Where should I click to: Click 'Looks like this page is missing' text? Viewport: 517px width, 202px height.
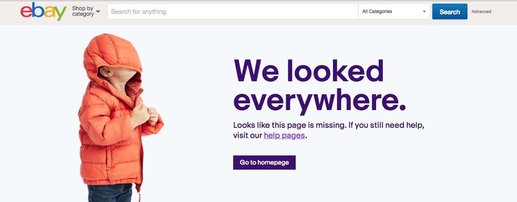[x=289, y=125]
